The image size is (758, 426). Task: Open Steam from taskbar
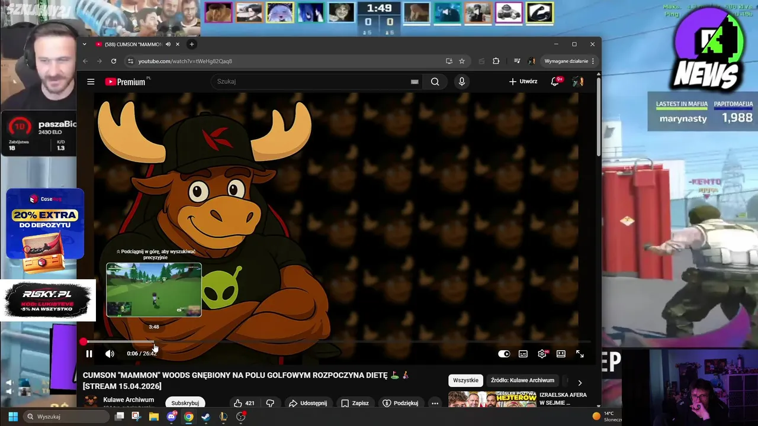(x=205, y=417)
